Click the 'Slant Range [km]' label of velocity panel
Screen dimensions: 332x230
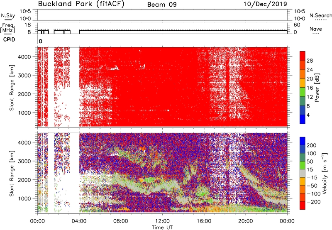click(x=12, y=173)
